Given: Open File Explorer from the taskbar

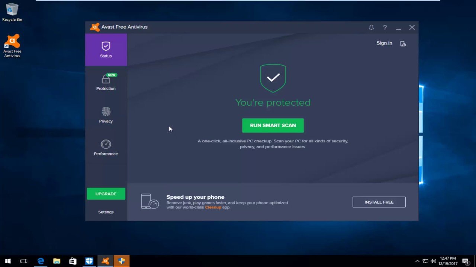Looking at the screenshot, I should [x=57, y=261].
